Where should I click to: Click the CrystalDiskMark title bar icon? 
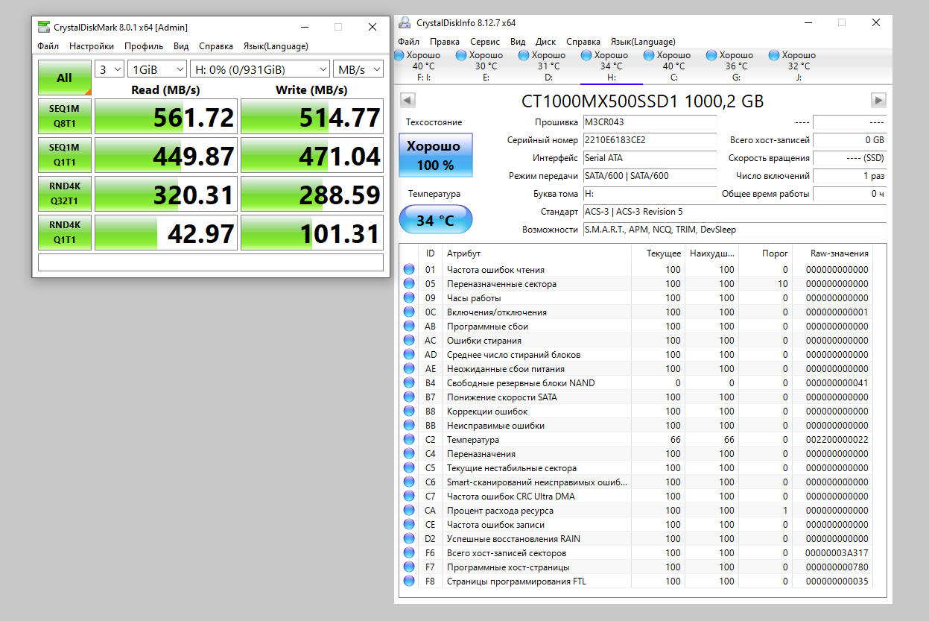pyautogui.click(x=44, y=28)
